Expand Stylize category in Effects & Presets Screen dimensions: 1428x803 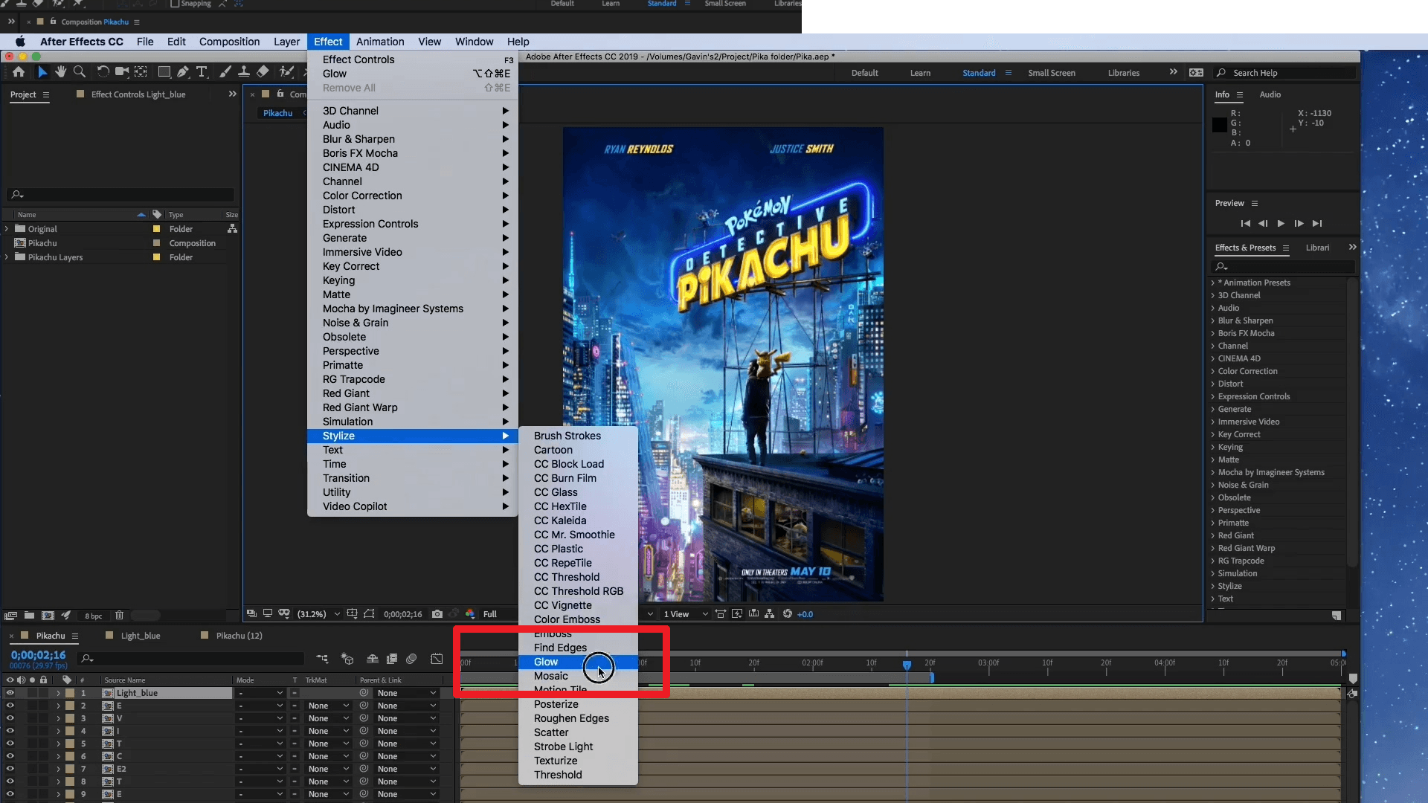[1212, 586]
